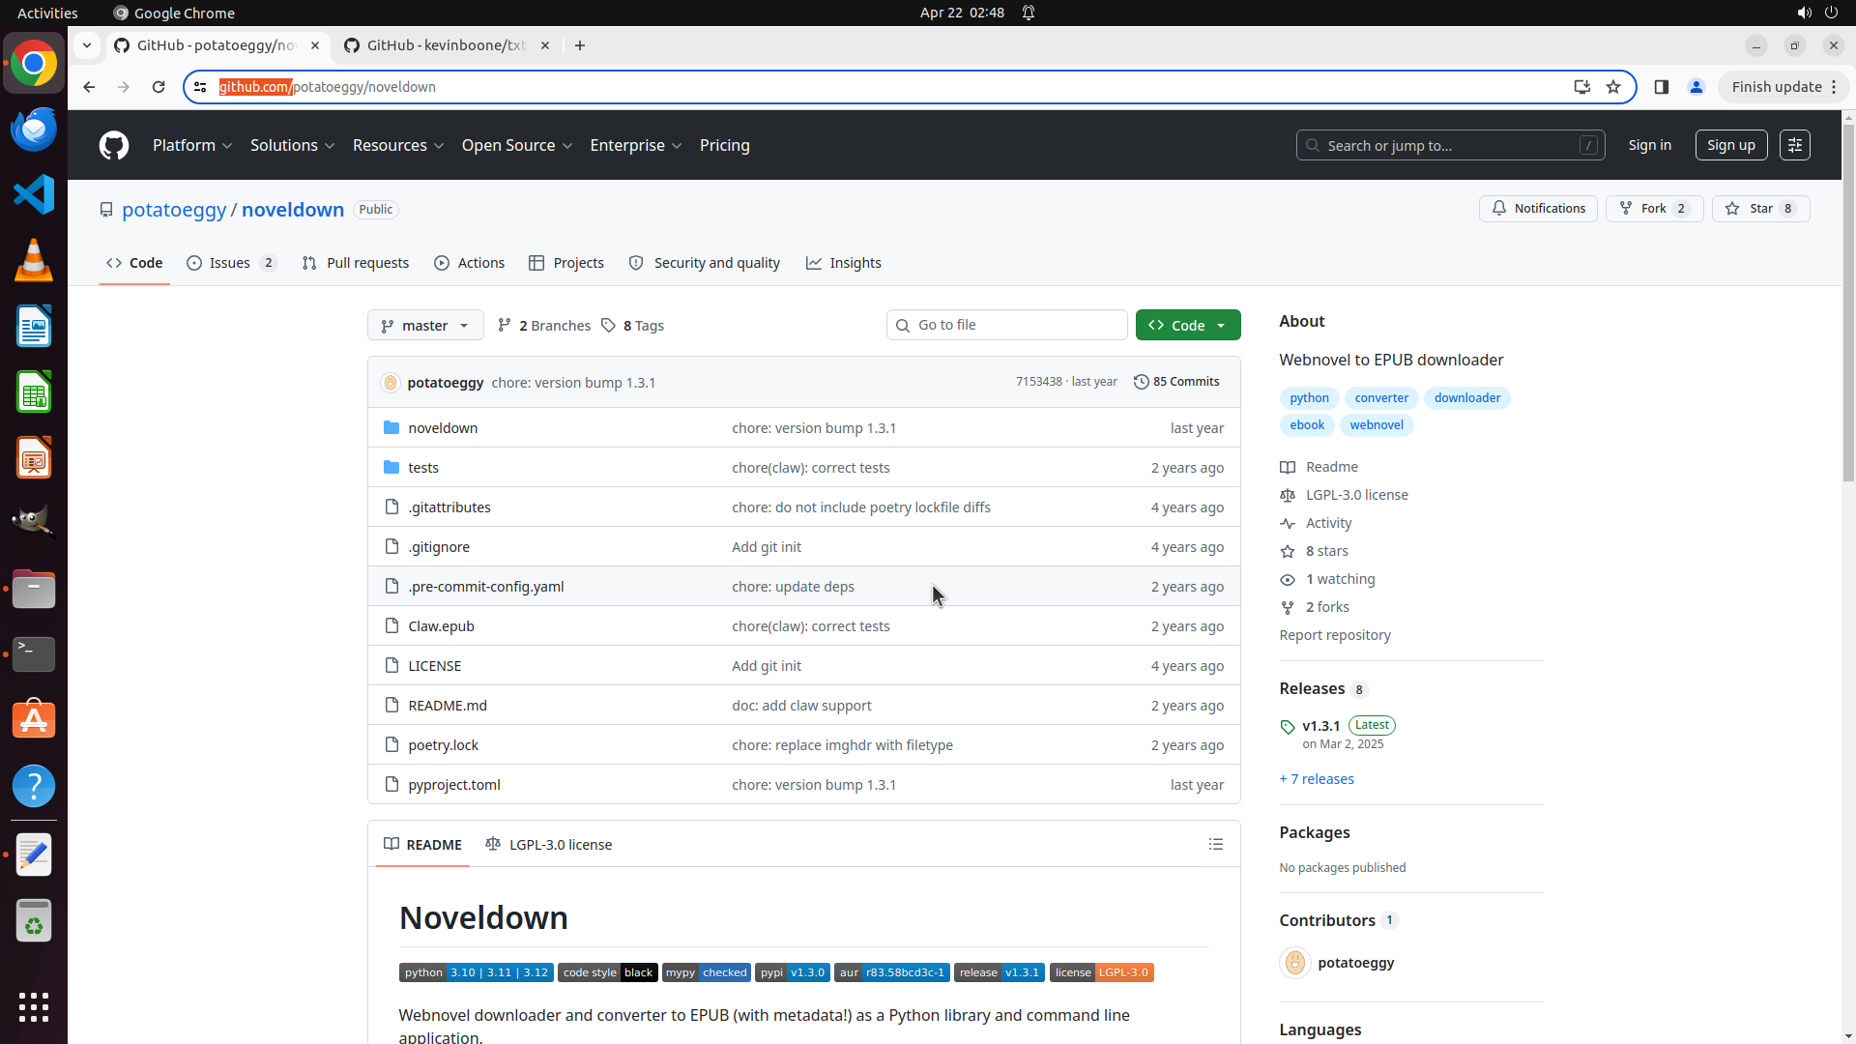
Task: Click Chrome side panel icon
Action: click(x=1661, y=87)
